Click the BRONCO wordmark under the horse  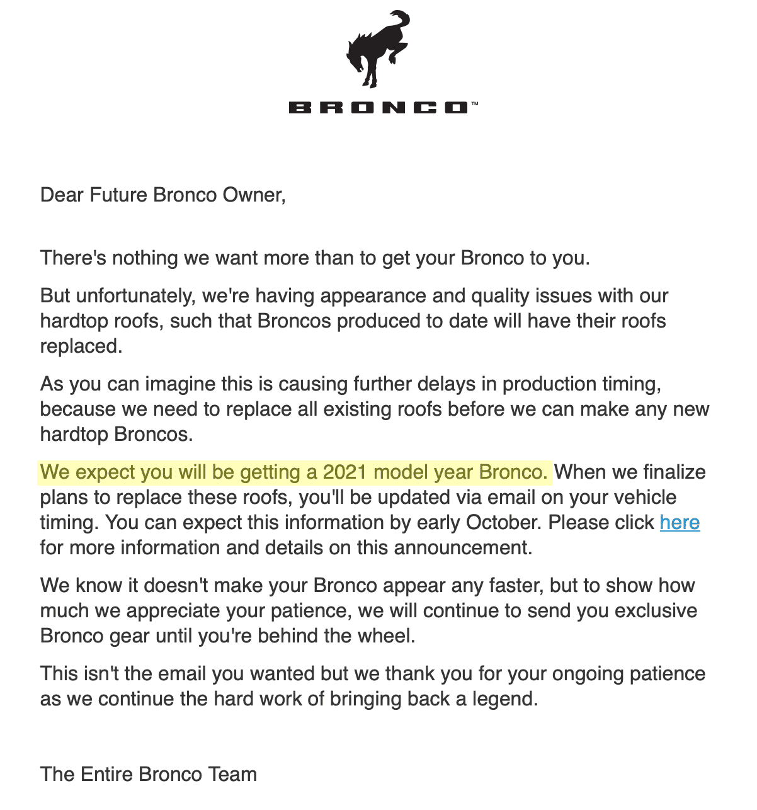click(378, 108)
